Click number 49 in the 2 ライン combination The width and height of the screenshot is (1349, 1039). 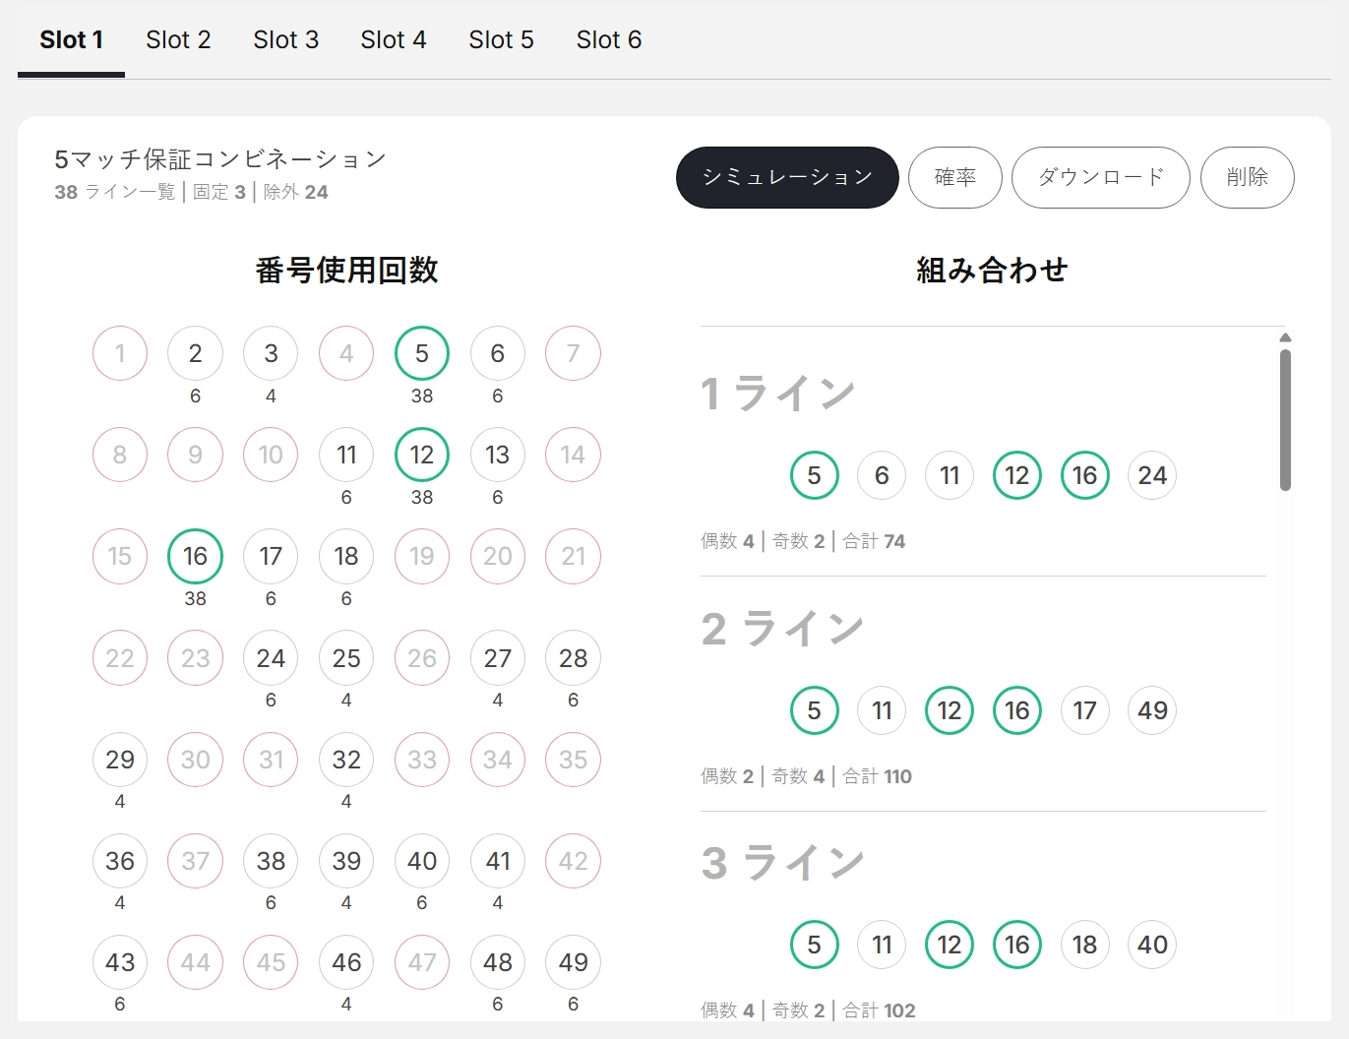click(x=1151, y=709)
